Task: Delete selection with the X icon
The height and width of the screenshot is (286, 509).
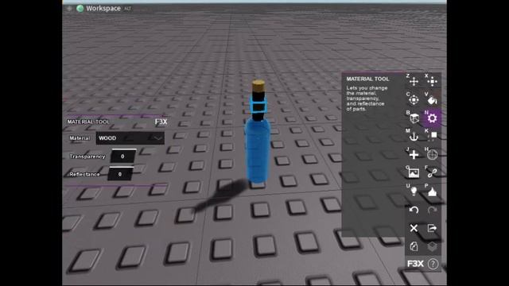Action: 414,228
